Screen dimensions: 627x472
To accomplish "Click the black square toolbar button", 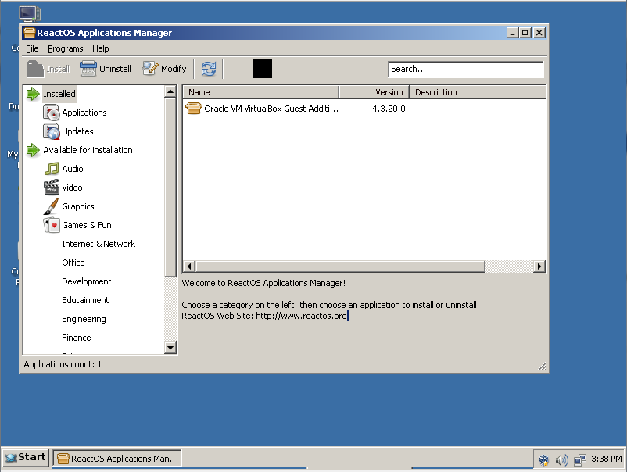I will tap(263, 69).
